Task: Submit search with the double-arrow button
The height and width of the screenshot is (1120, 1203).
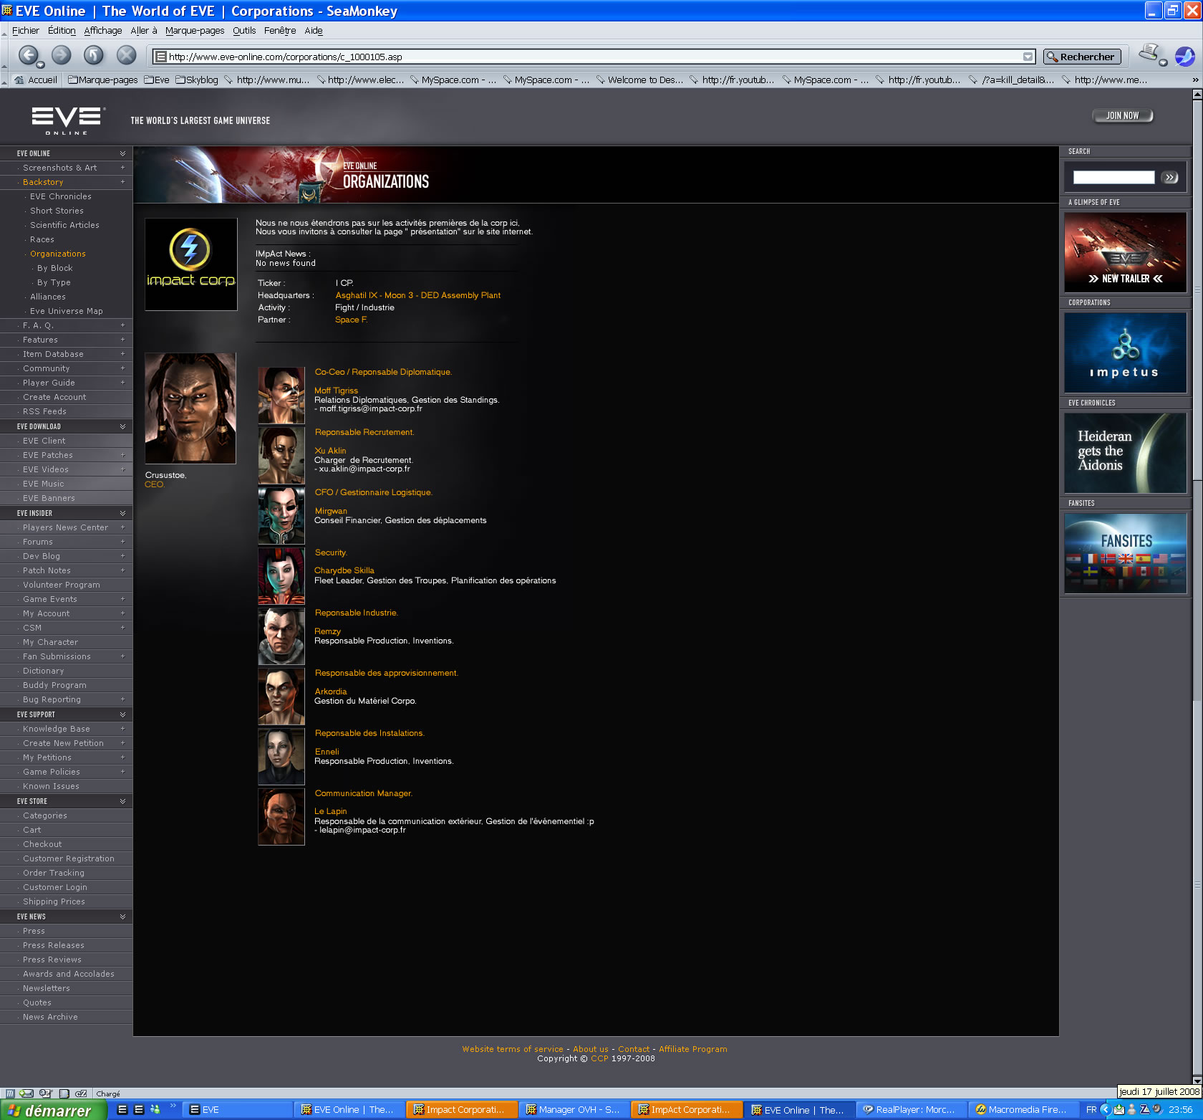Action: (x=1170, y=177)
